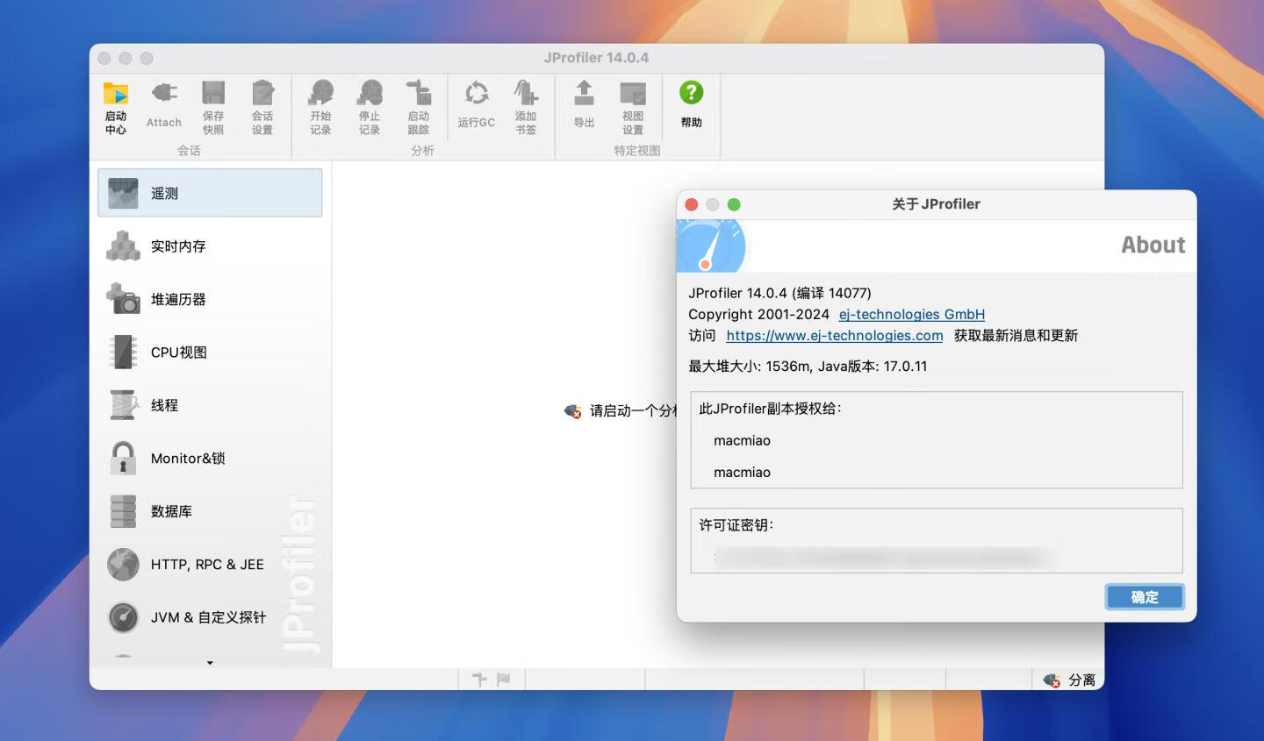Click first macmiao licensee line

click(742, 440)
